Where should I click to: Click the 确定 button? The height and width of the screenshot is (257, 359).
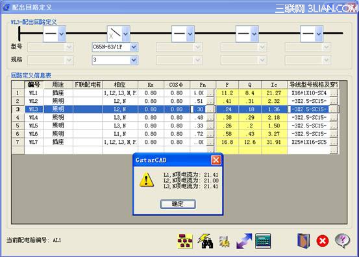coord(178,204)
